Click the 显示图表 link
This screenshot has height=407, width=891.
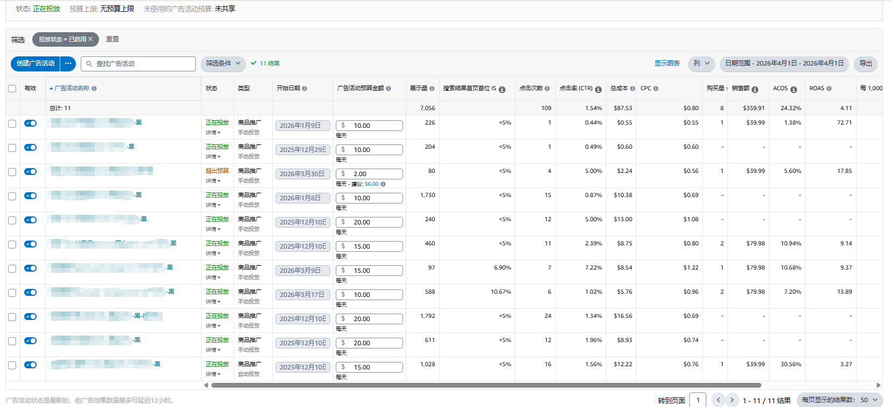click(667, 63)
